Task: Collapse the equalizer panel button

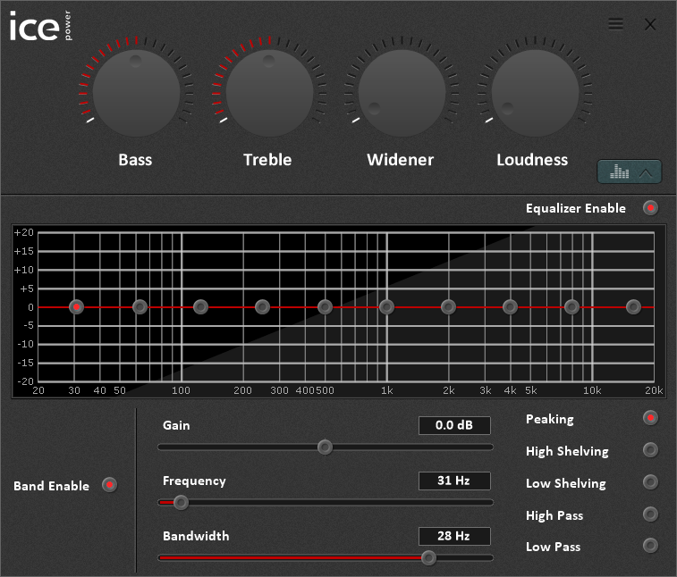Action: 630,171
